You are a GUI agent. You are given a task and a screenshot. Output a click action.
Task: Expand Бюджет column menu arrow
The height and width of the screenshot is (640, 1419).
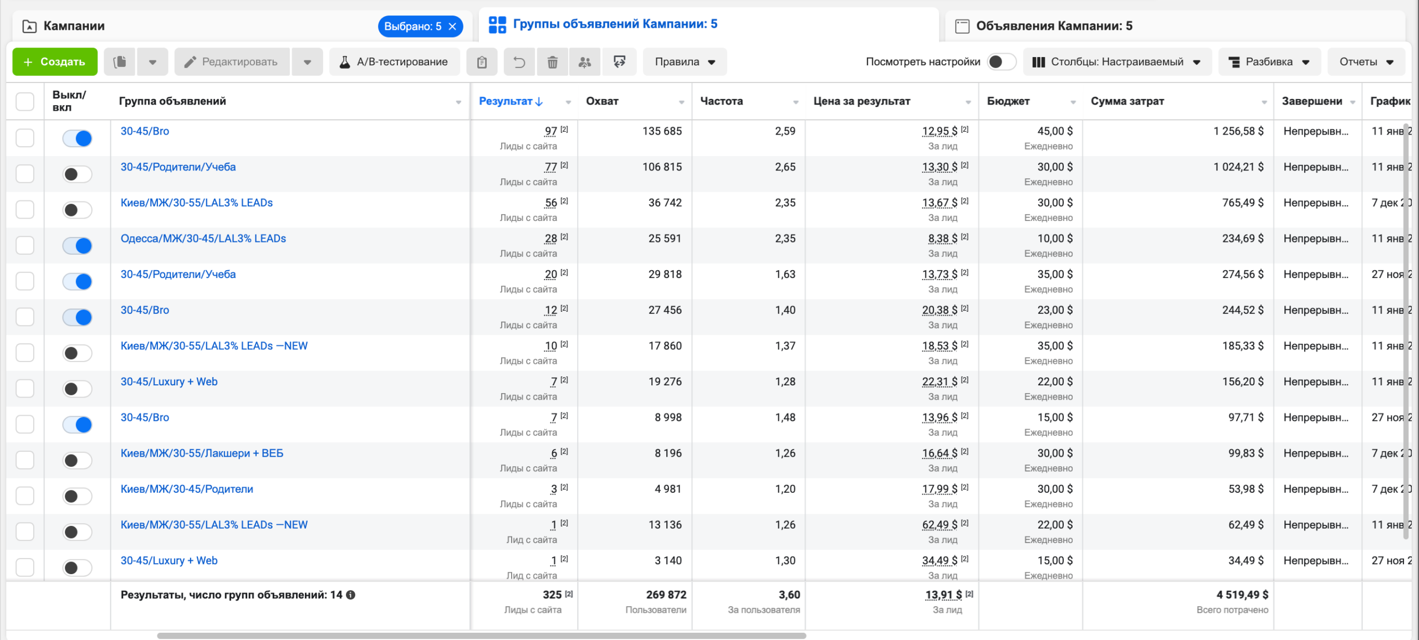[1073, 102]
